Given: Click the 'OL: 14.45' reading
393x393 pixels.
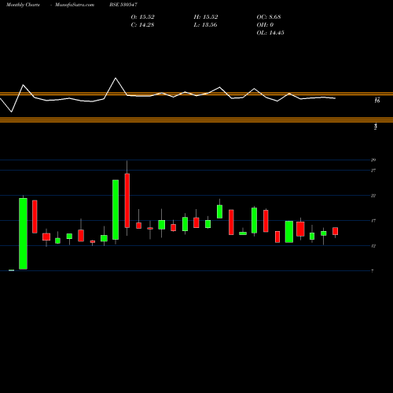Looking at the screenshot, I should 270,33.
